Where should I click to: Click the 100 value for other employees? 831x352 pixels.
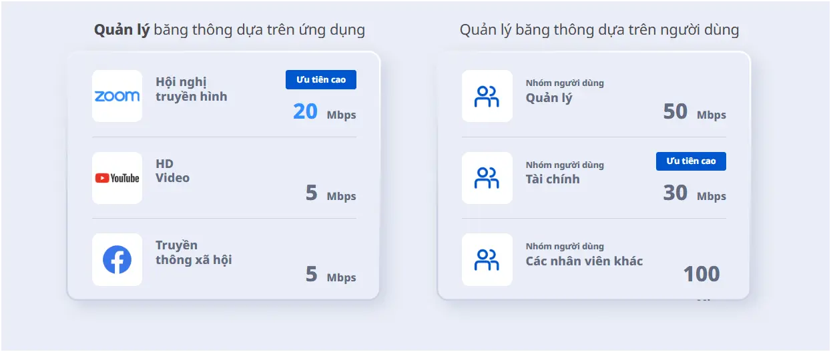[x=701, y=274]
